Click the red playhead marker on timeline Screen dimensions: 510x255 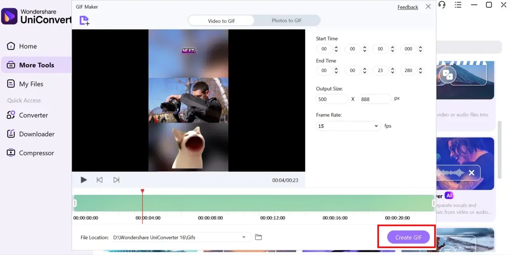[x=142, y=191]
